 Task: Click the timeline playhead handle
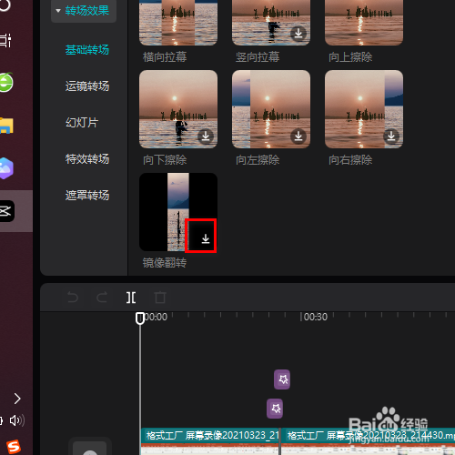coord(140,318)
